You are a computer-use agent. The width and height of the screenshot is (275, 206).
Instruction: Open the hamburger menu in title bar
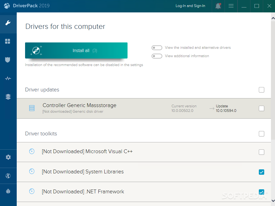231,6
